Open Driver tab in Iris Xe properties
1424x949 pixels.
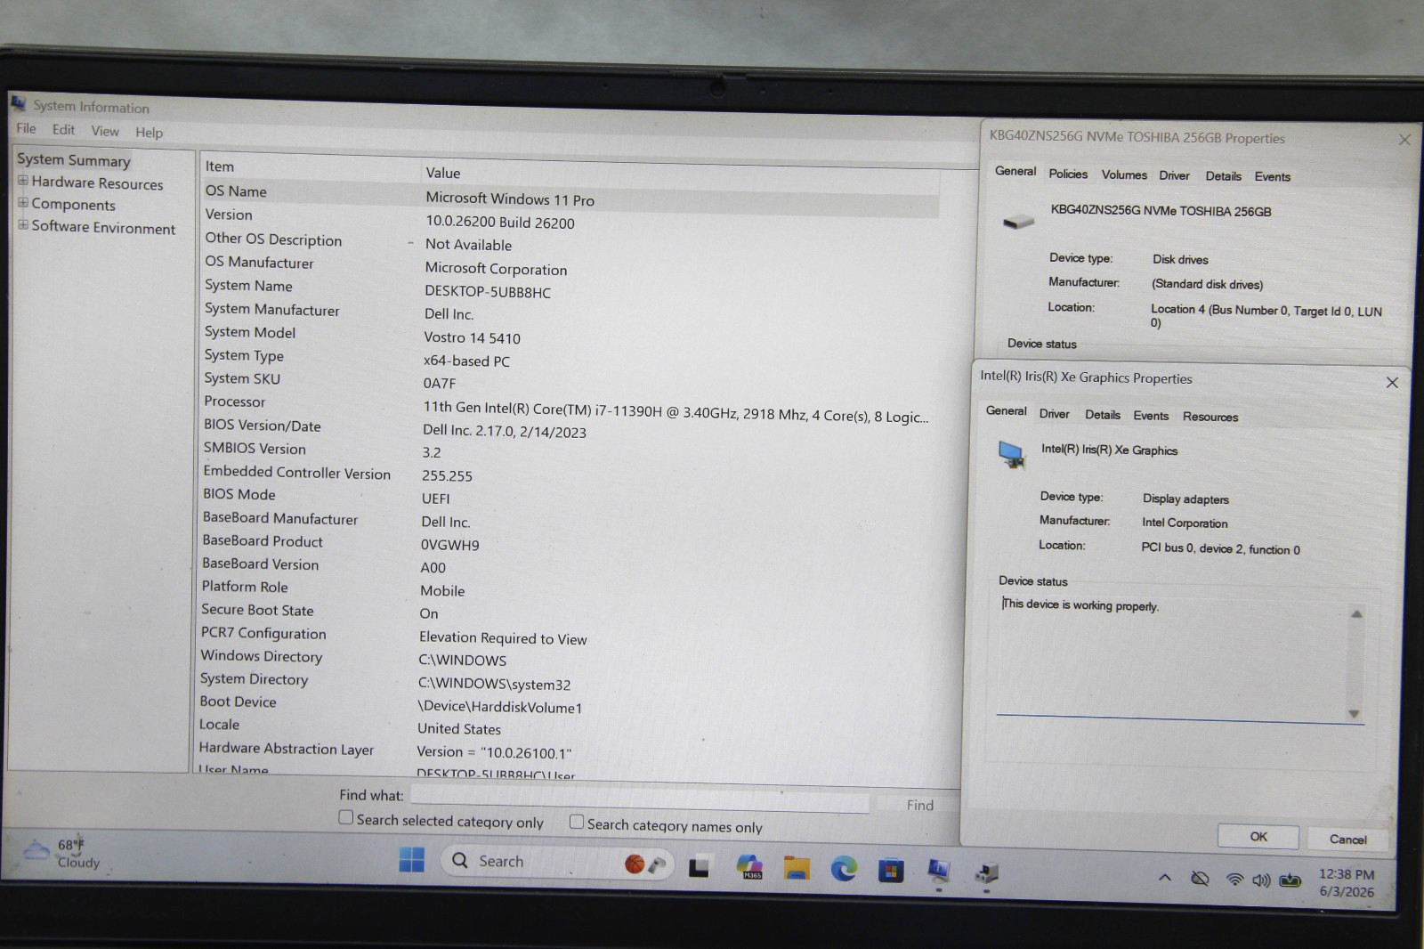[1054, 413]
